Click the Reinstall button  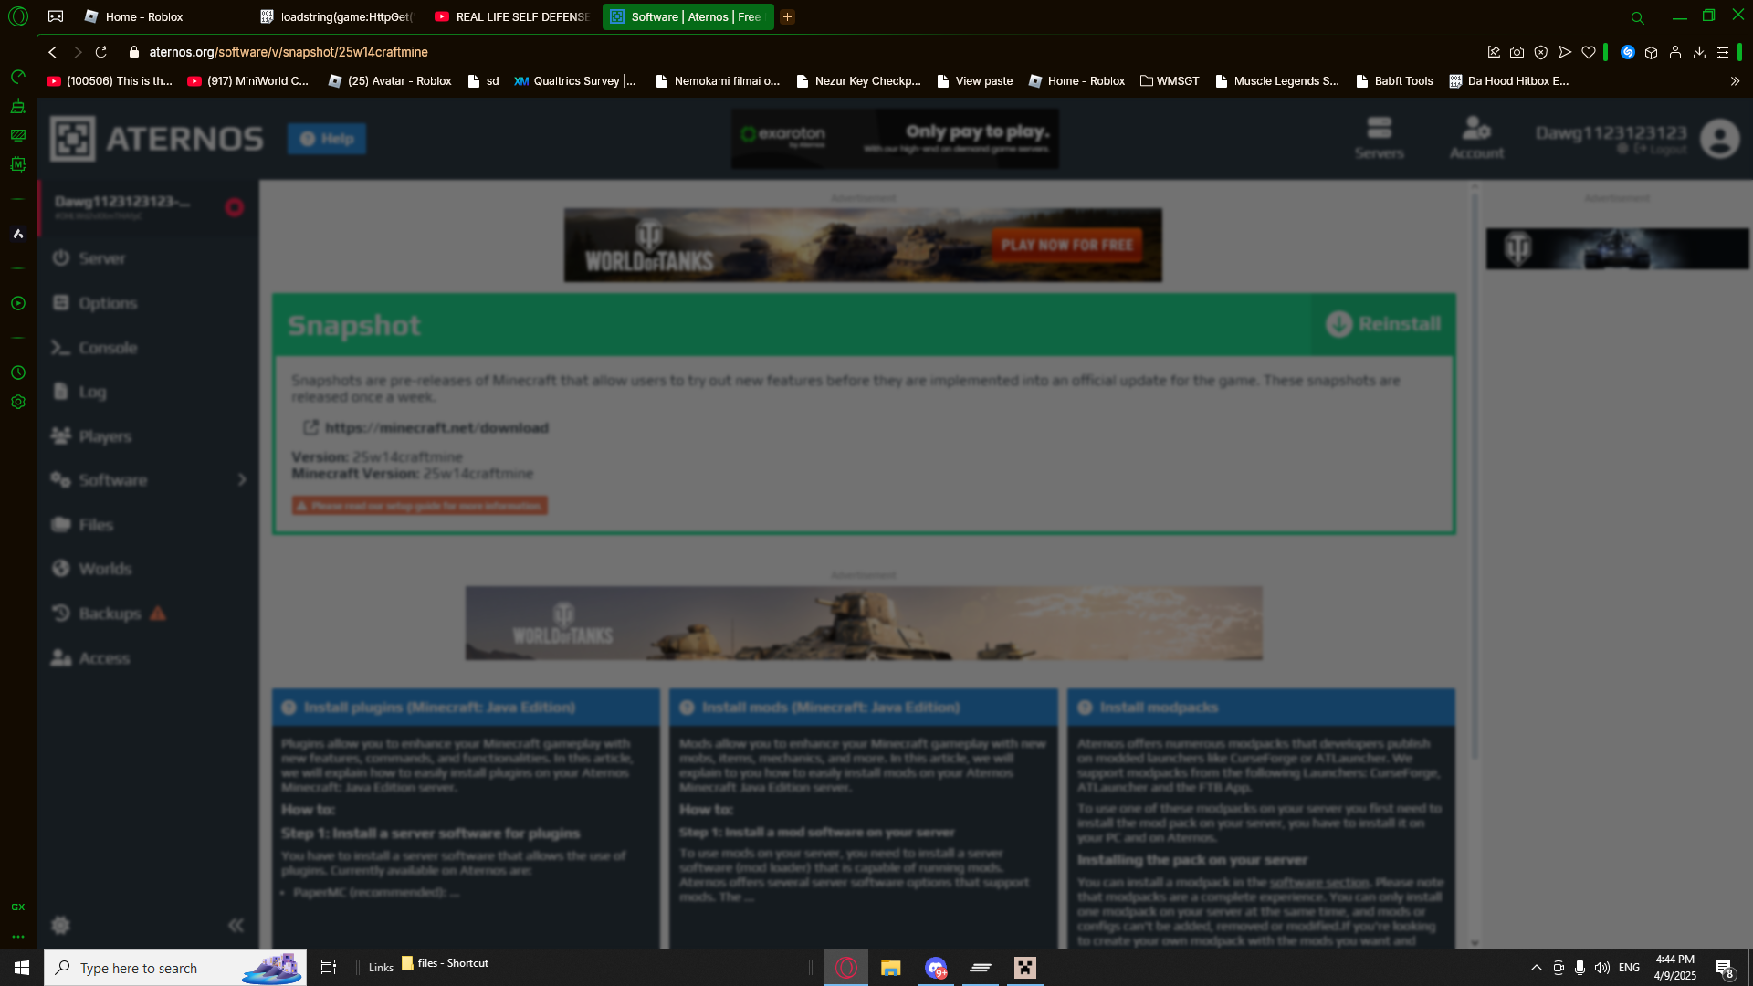click(x=1383, y=324)
